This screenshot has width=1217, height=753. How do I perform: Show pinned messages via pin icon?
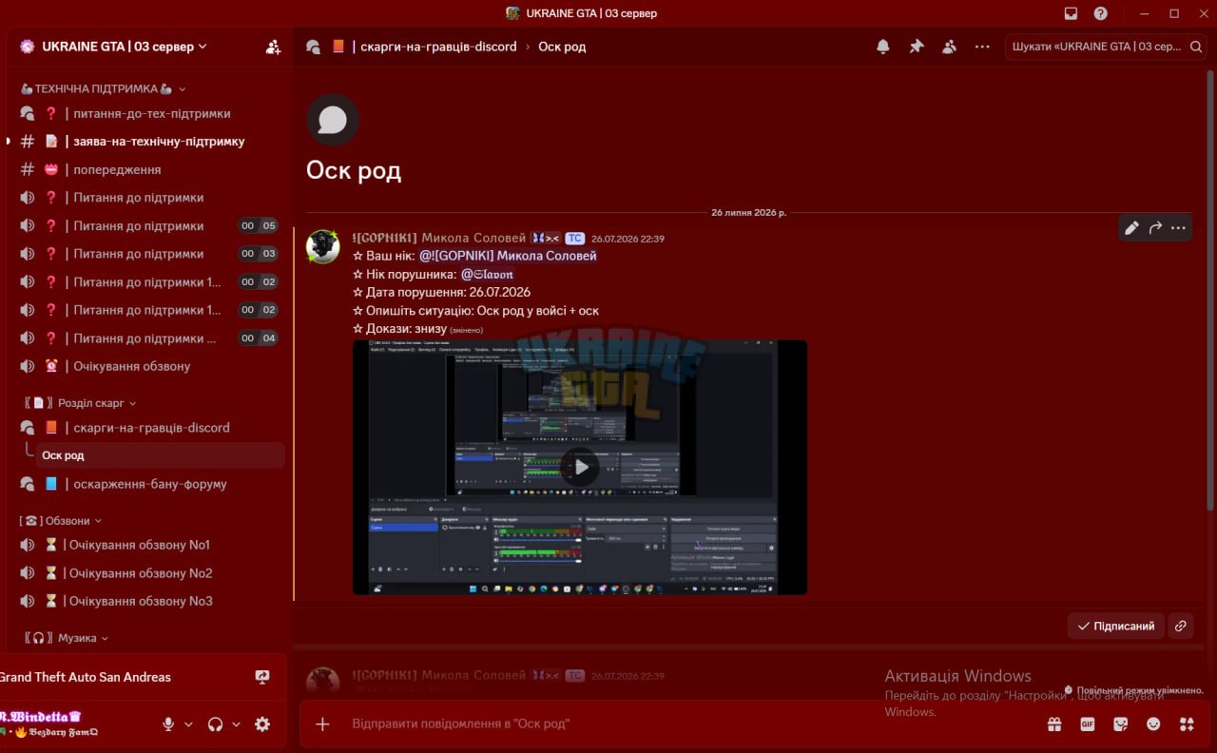(917, 47)
